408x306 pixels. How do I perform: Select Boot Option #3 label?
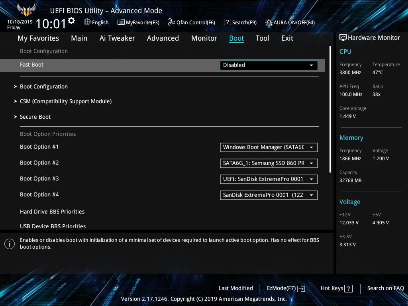[x=39, y=178]
